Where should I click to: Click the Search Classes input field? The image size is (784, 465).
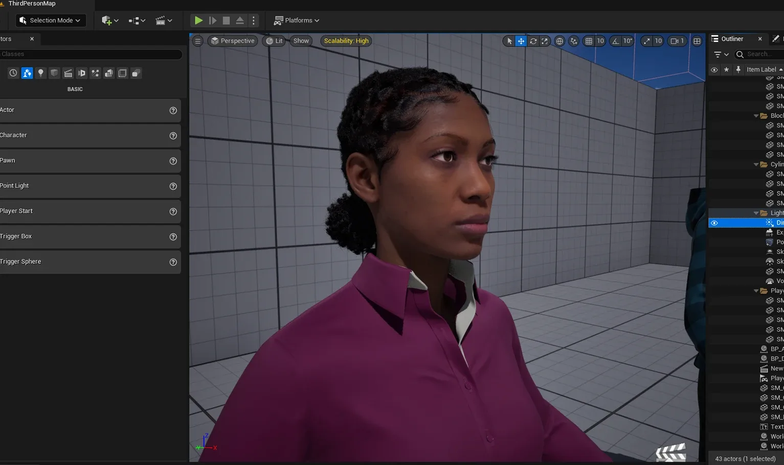[x=90, y=54]
